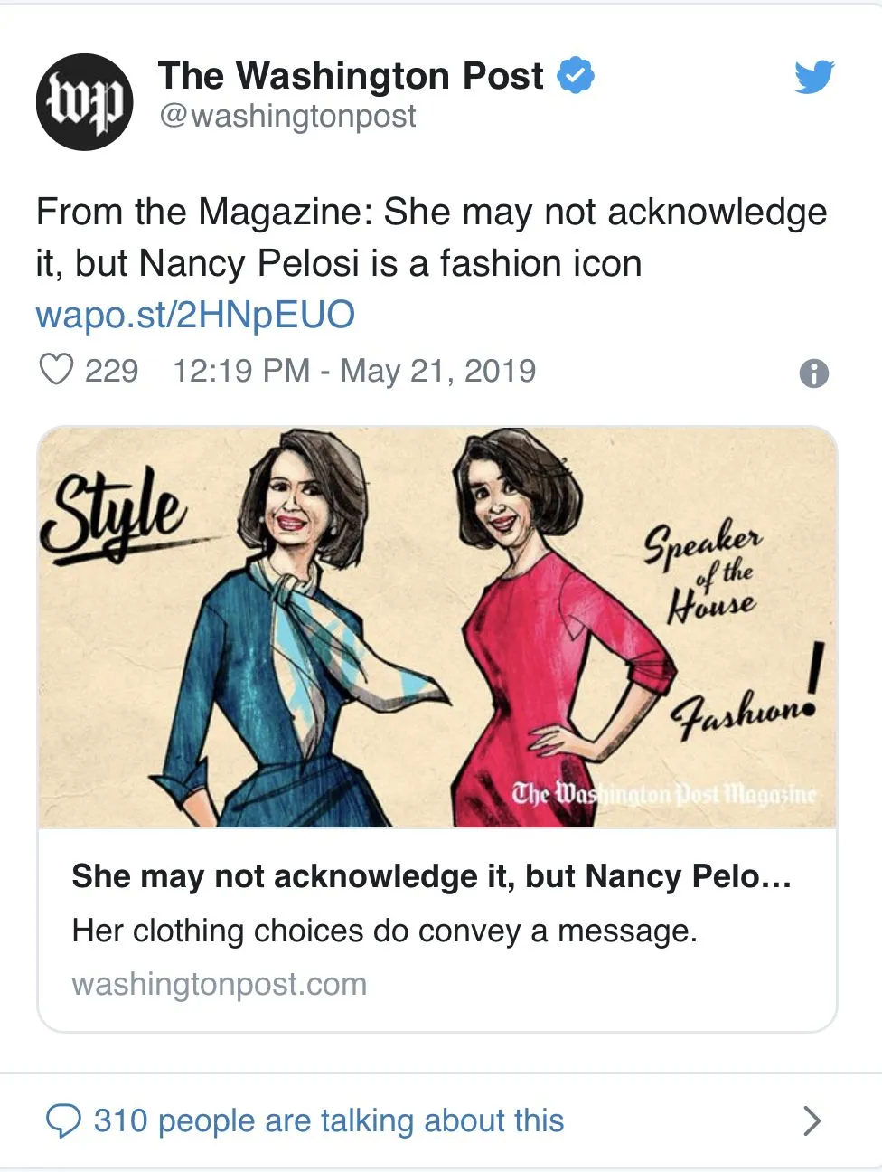Open The Washington Post profile name
Image resolution: width=882 pixels, height=1172 pixels.
tap(351, 76)
